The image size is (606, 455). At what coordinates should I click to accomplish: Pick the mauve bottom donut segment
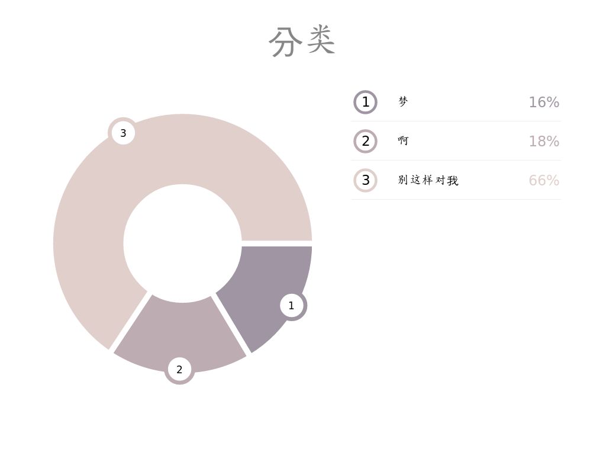point(178,332)
